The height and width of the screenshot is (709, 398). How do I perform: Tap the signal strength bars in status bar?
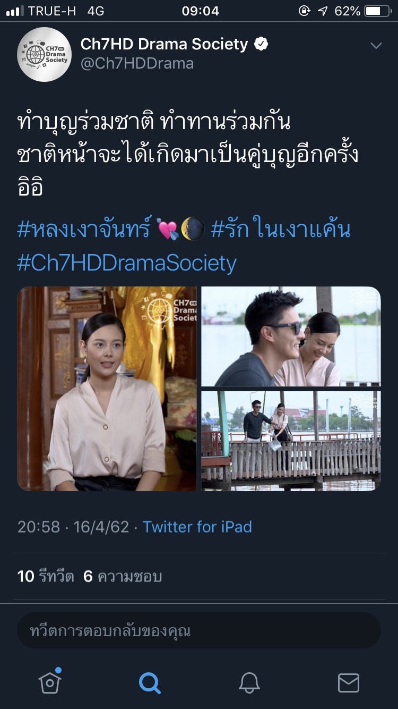(15, 11)
